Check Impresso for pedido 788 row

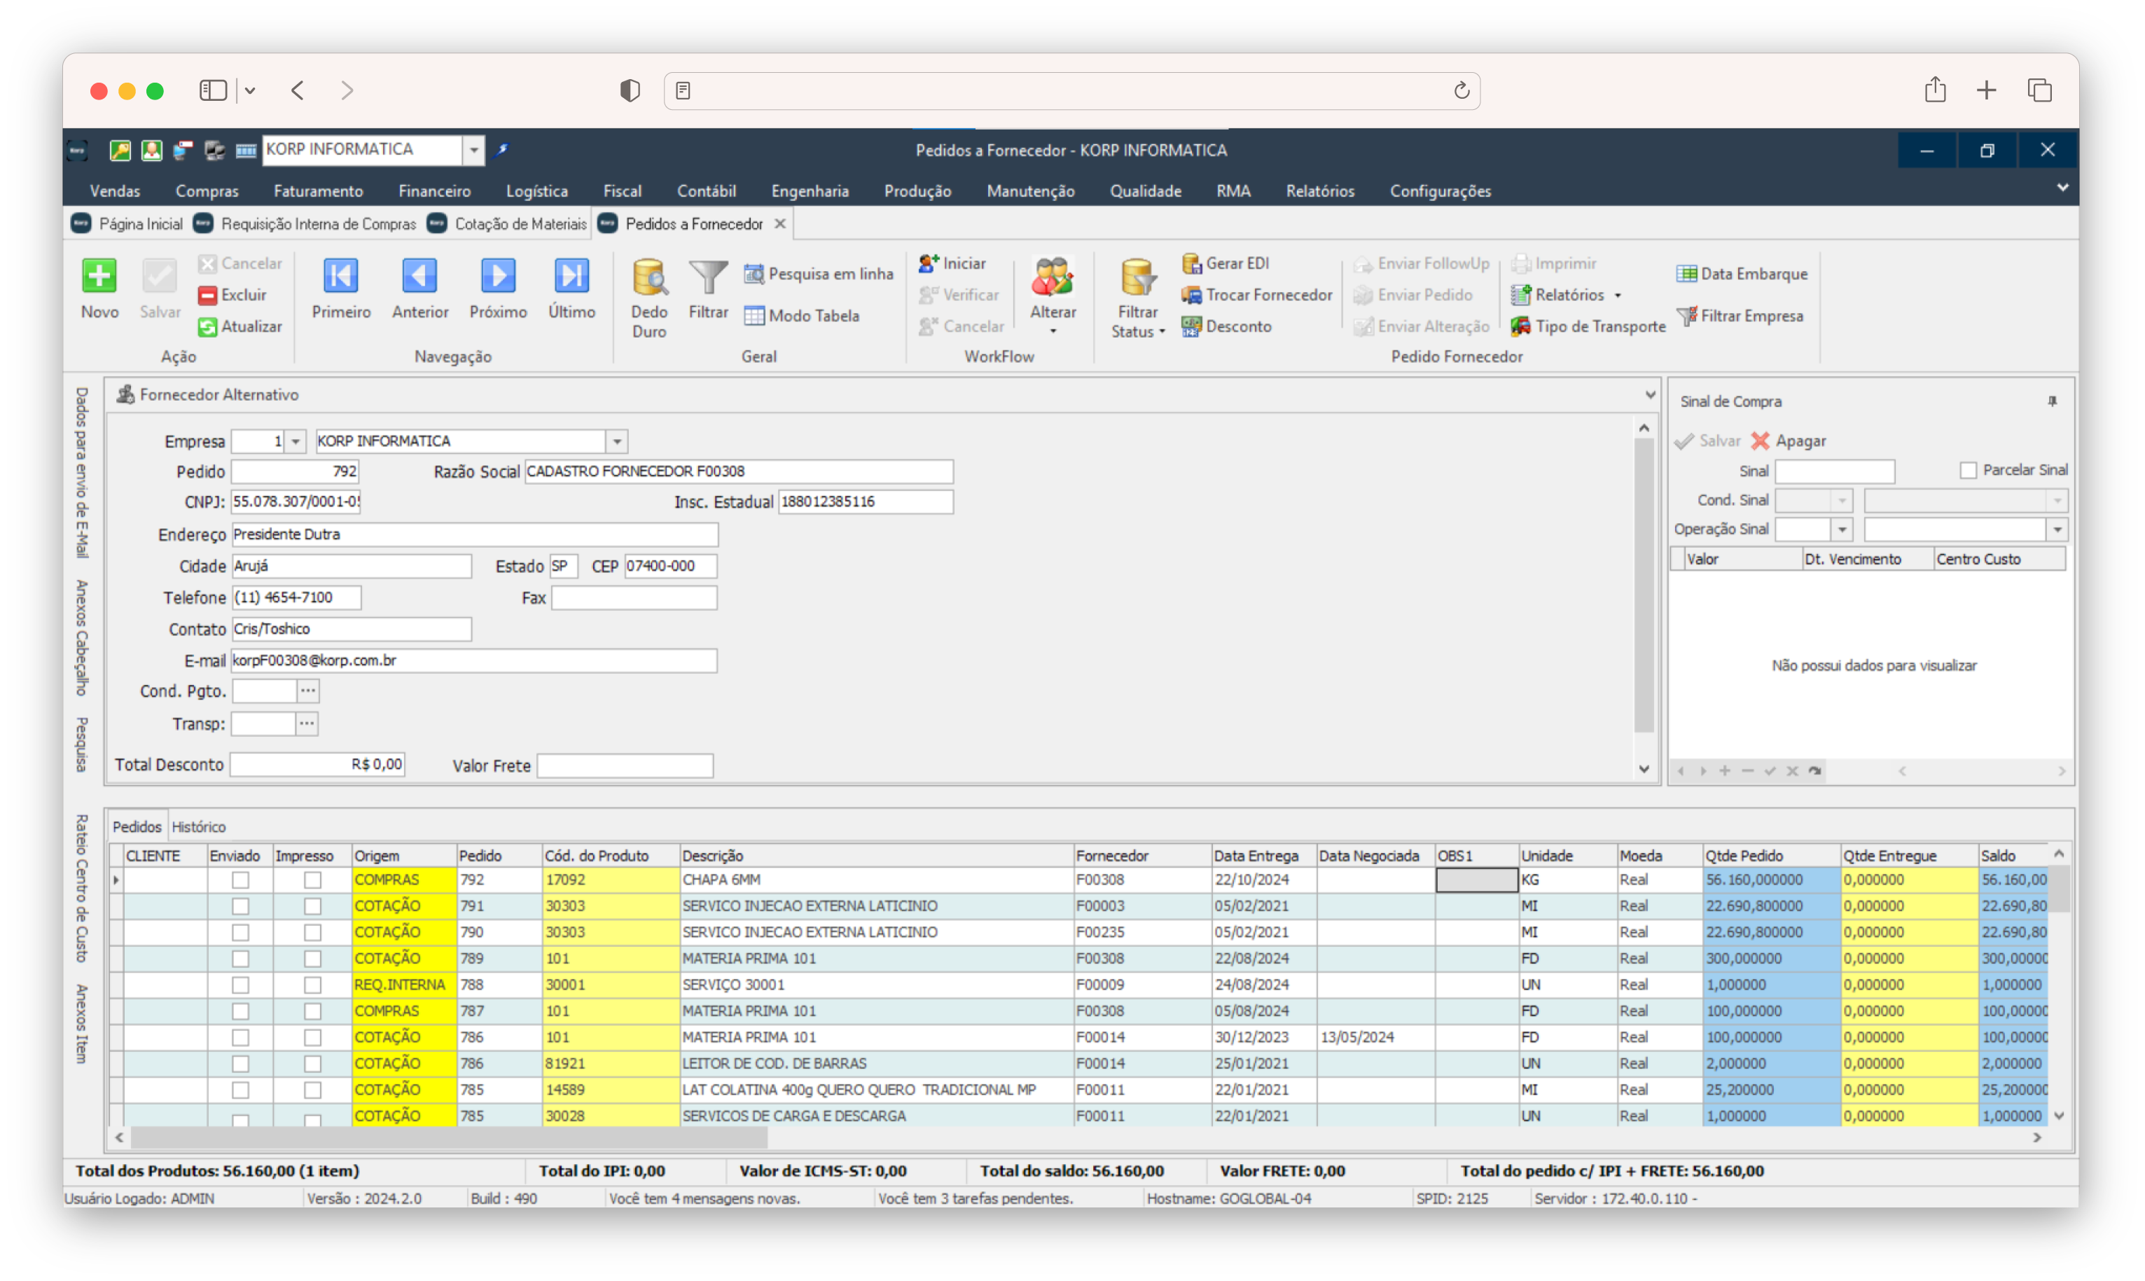312,985
